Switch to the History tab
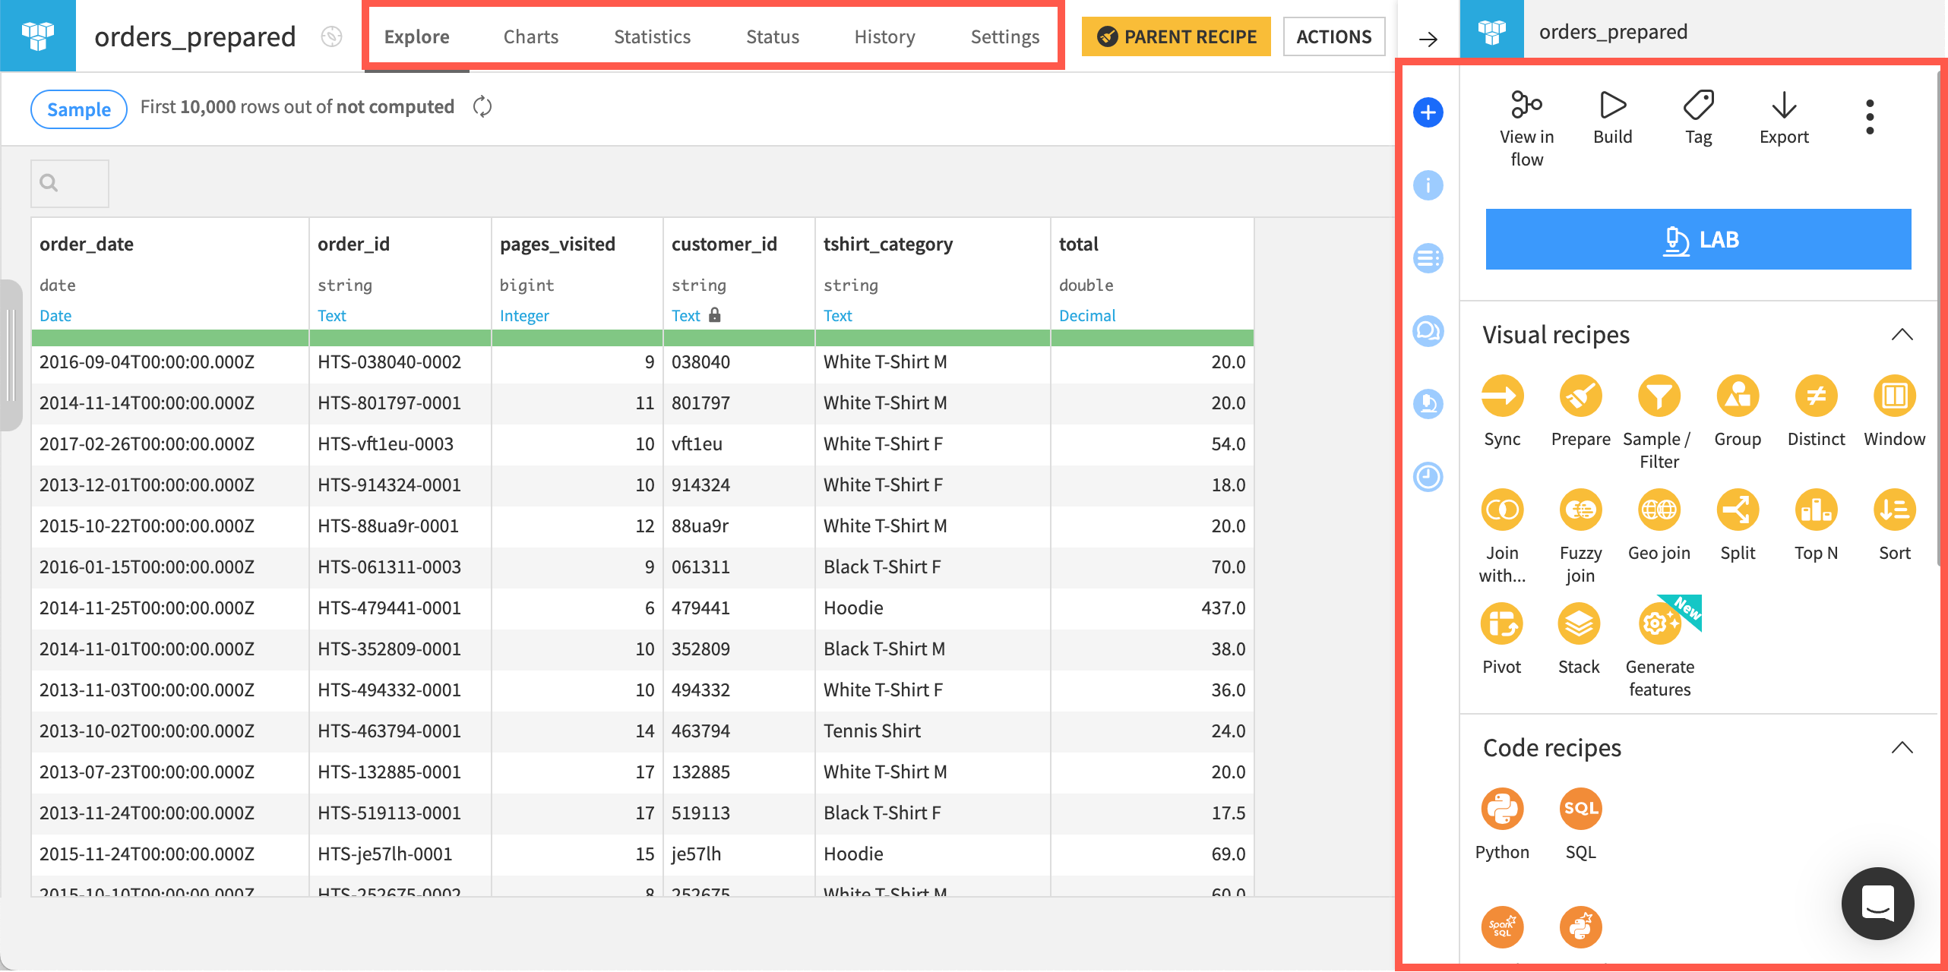Screen dimensions: 1948x972 click(x=884, y=36)
